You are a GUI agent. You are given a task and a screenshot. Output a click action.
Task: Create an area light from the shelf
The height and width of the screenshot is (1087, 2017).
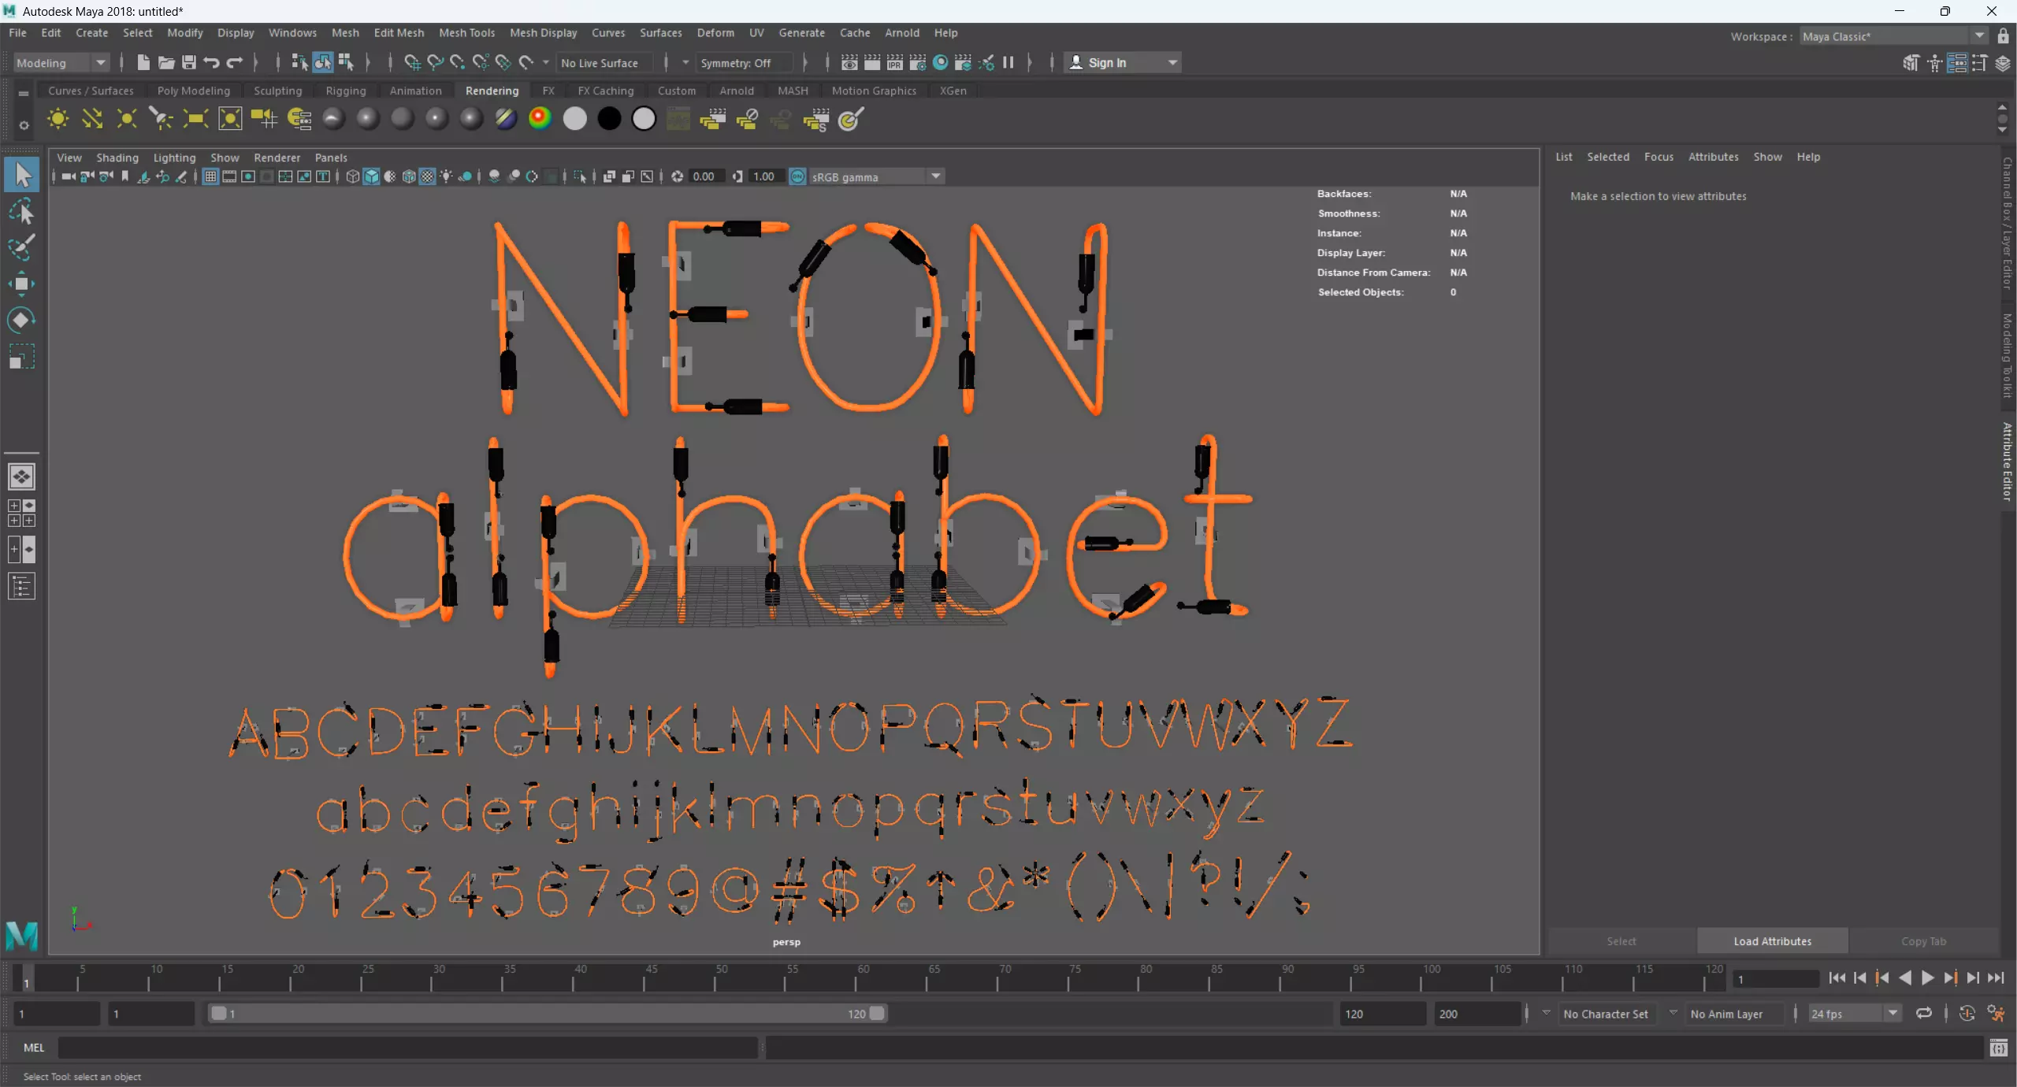coord(195,119)
